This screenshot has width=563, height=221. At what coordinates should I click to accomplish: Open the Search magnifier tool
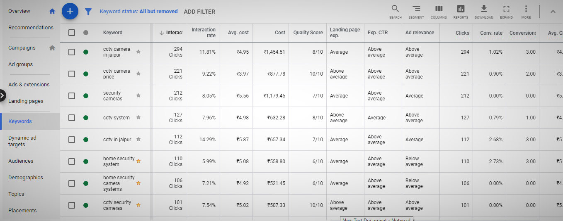pos(395,11)
